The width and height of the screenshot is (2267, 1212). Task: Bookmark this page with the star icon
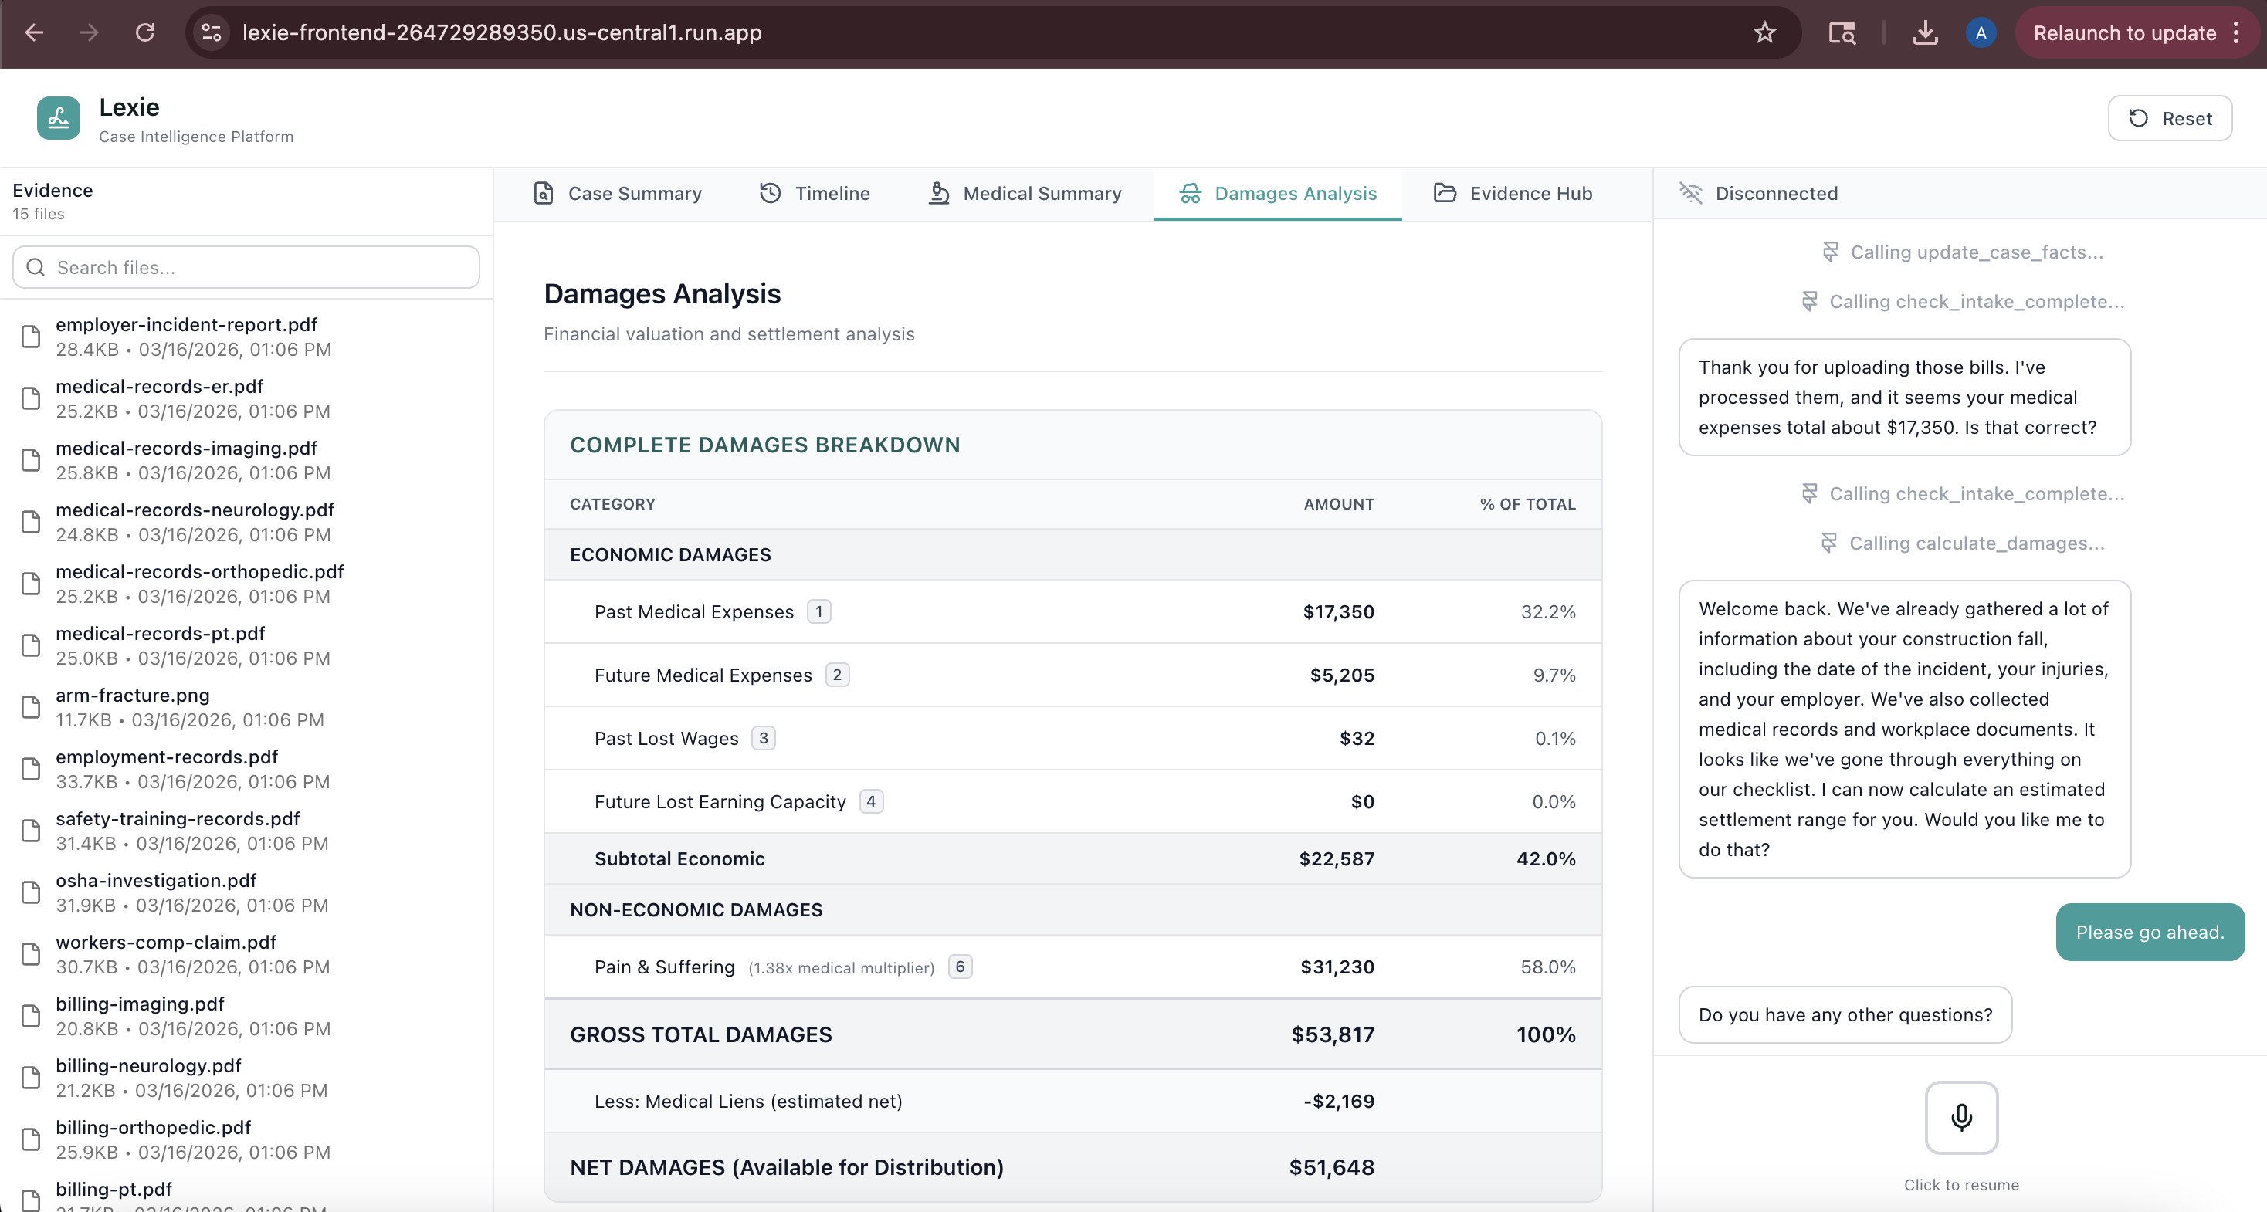[x=1764, y=33]
